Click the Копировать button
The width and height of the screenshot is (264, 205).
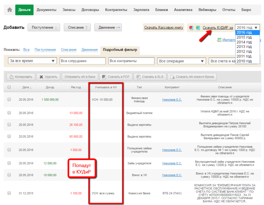click(x=21, y=77)
